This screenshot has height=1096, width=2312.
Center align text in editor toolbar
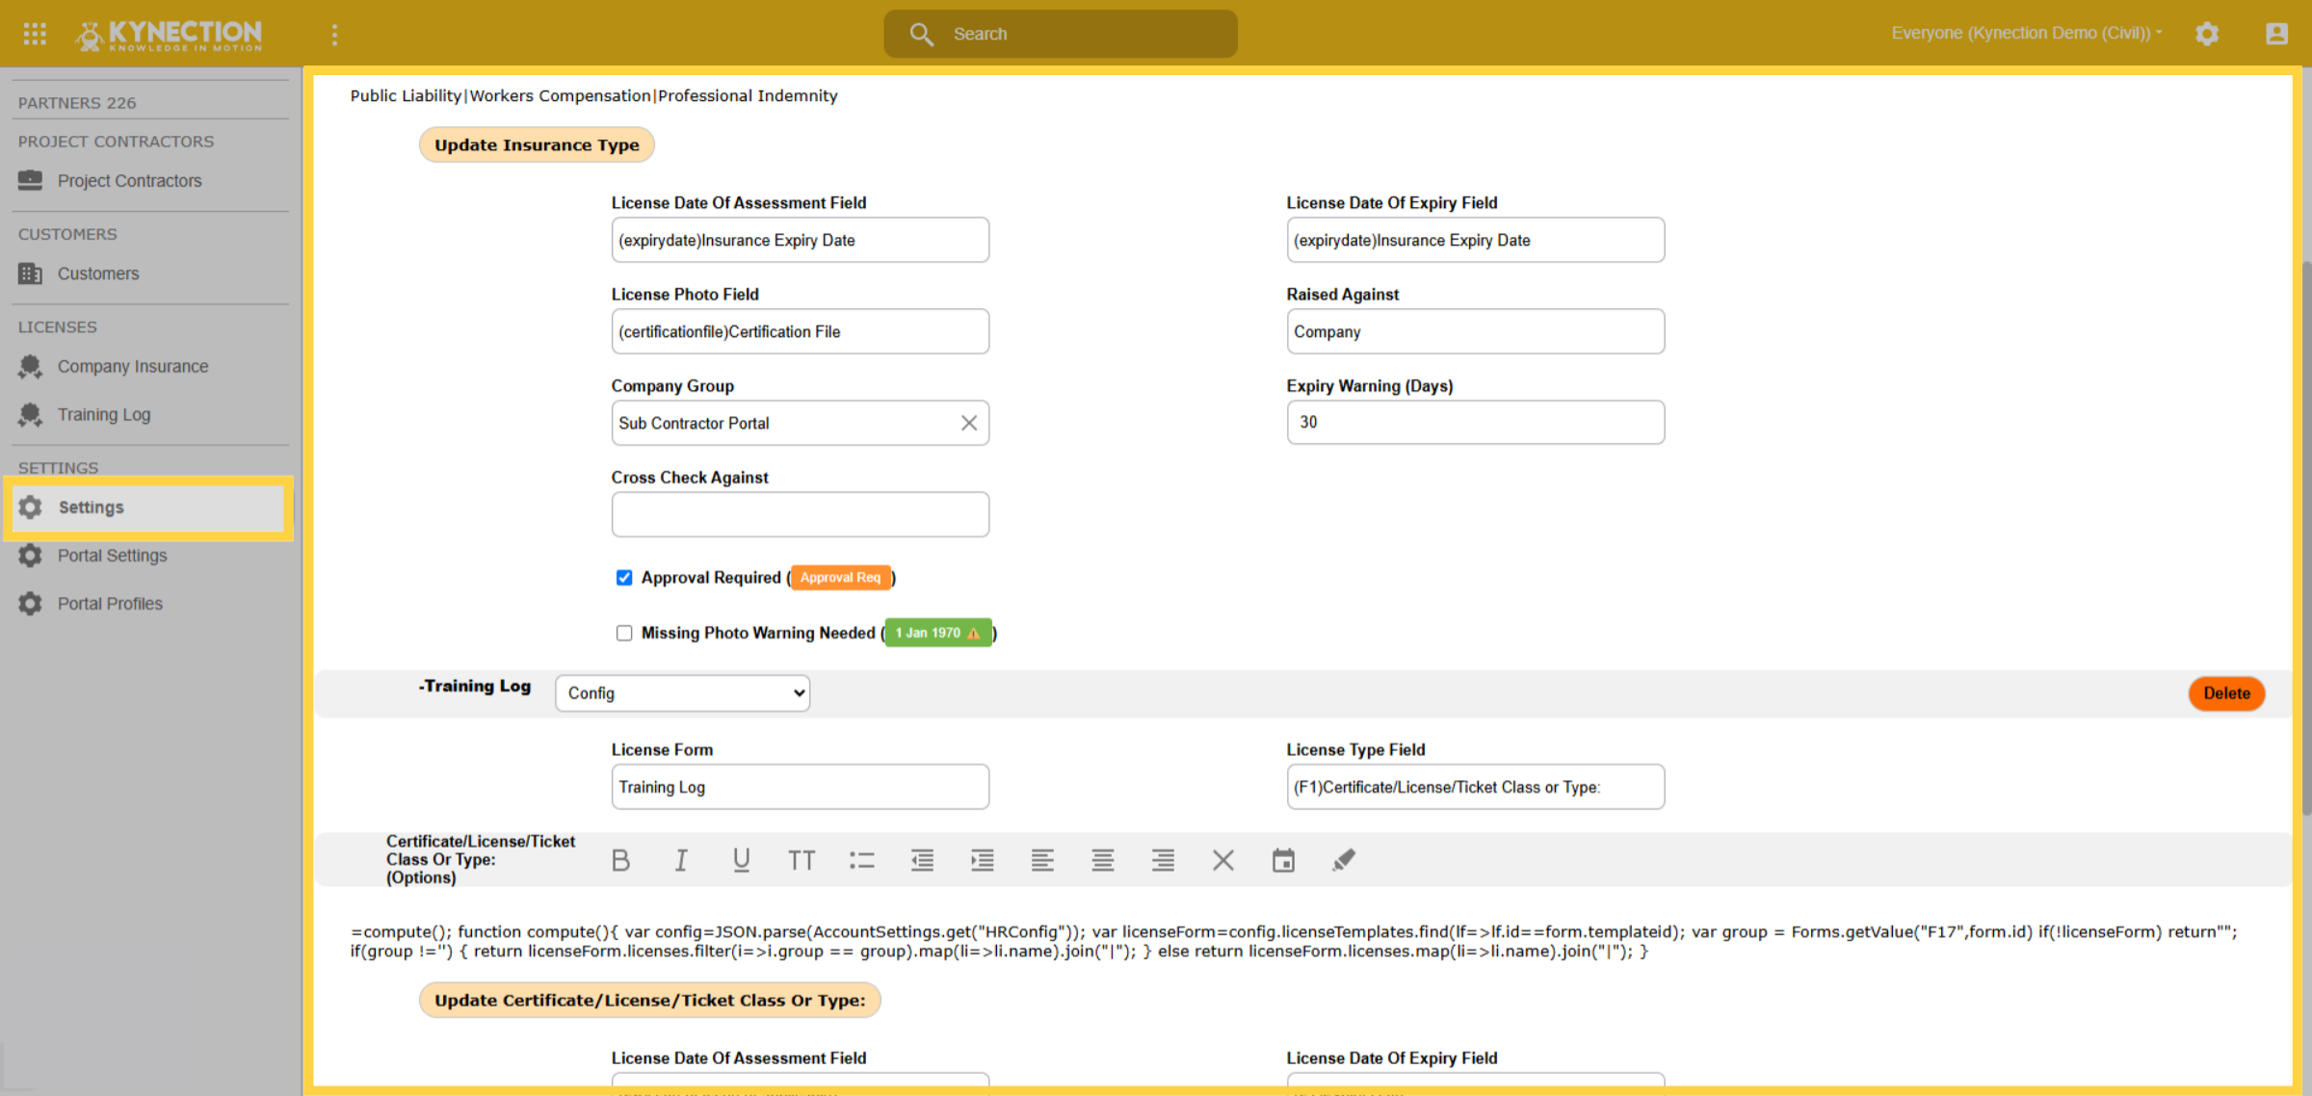tap(1103, 860)
